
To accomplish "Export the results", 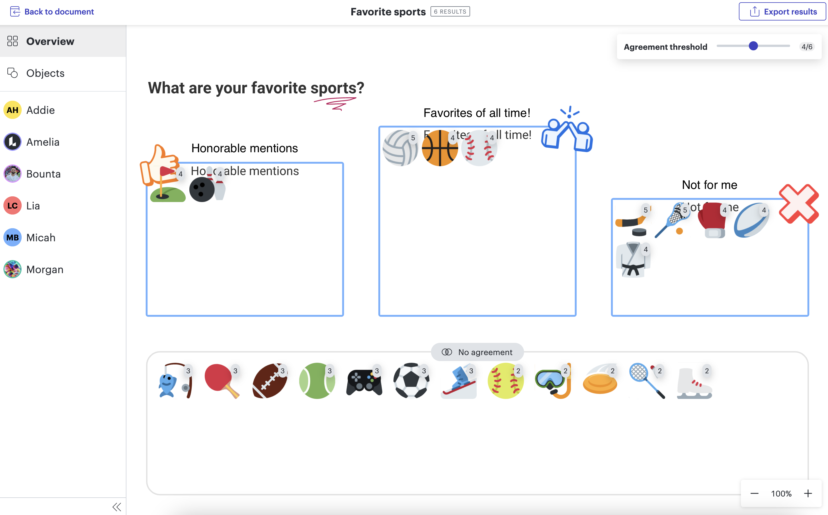I will click(782, 11).
